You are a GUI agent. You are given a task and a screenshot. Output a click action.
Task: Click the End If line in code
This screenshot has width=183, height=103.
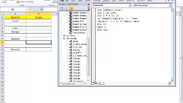[x=102, y=24]
